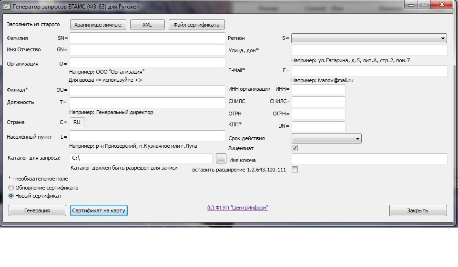Select the 'Имя ключа' text field
Viewport: 458px width, 267px height.
368,159
